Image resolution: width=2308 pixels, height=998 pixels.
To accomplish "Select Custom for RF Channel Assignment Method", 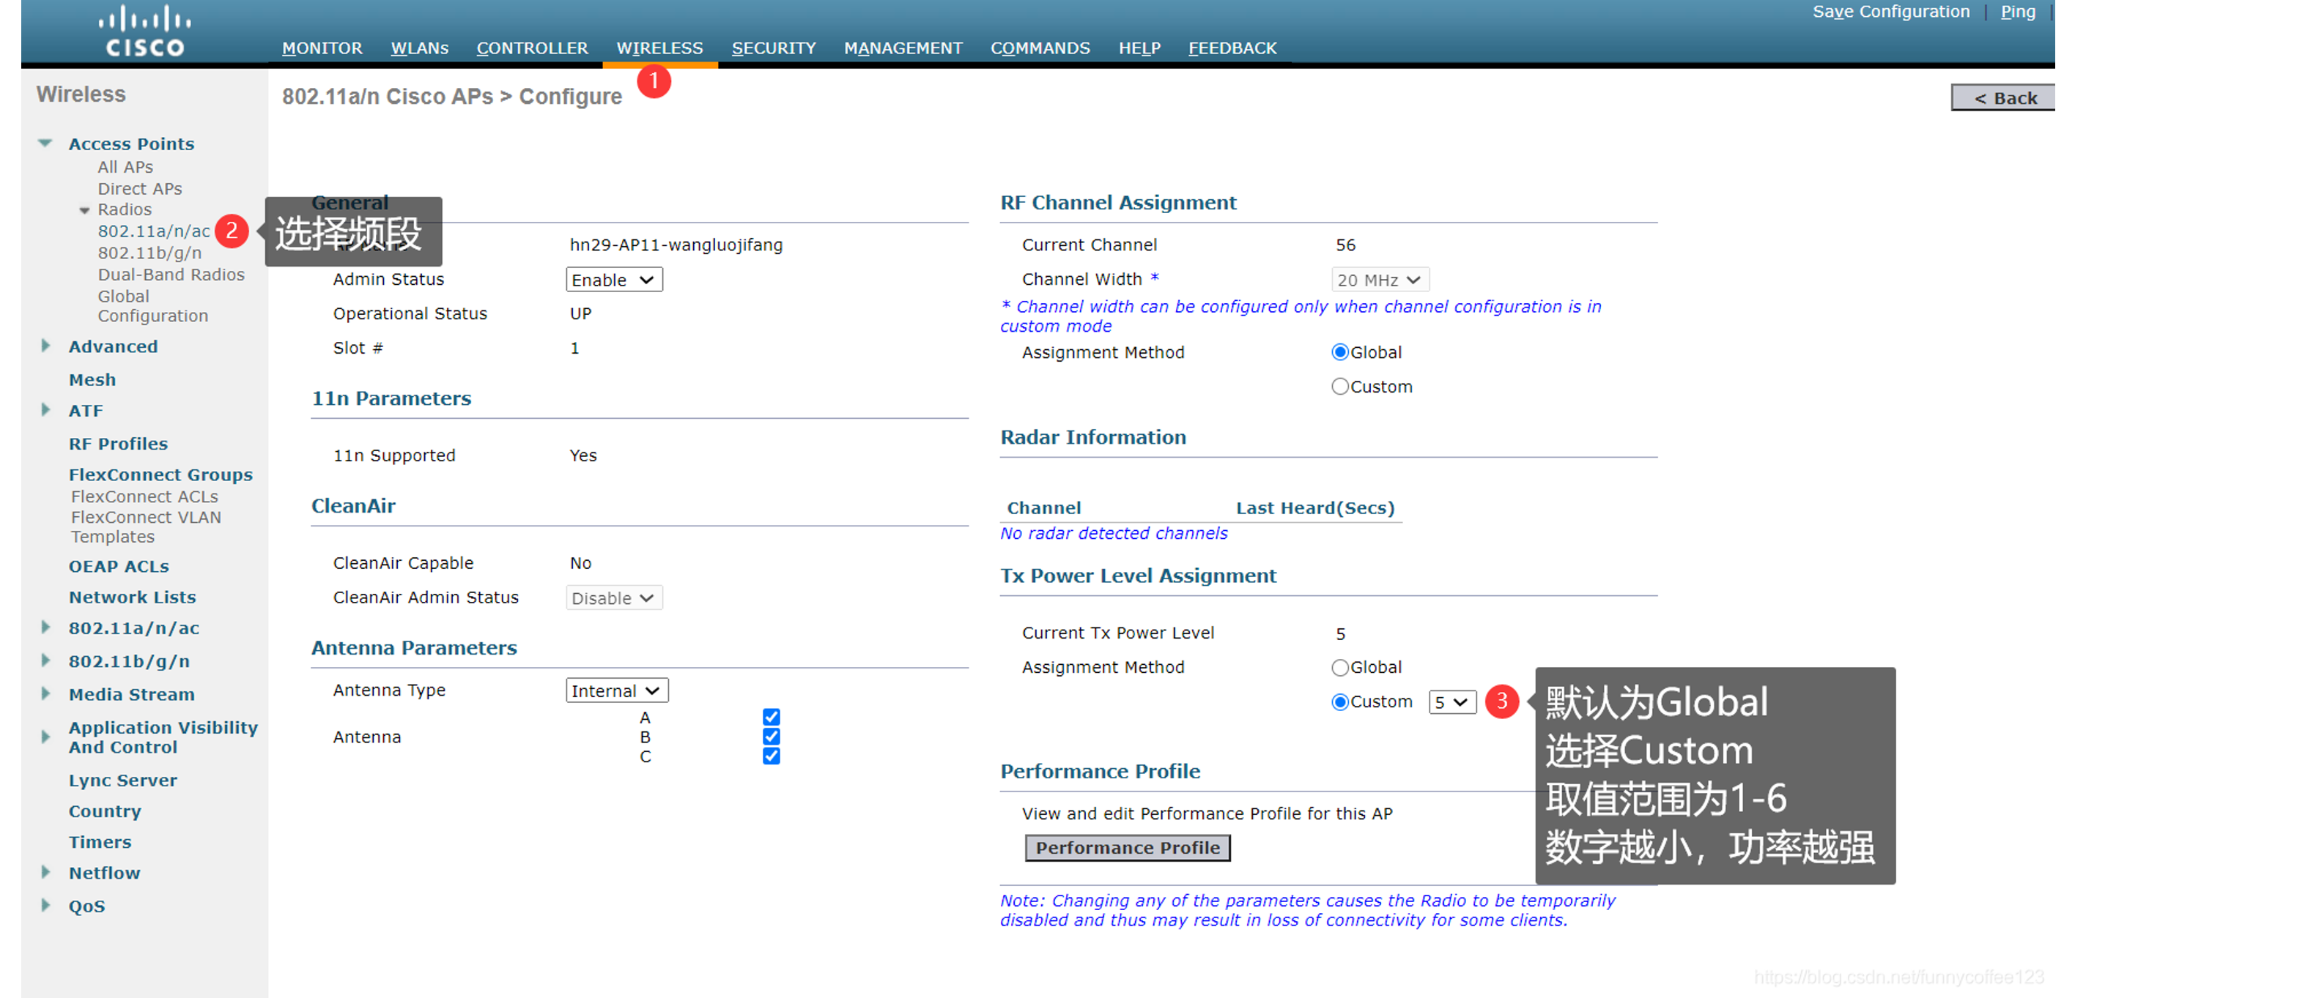I will coord(1339,386).
